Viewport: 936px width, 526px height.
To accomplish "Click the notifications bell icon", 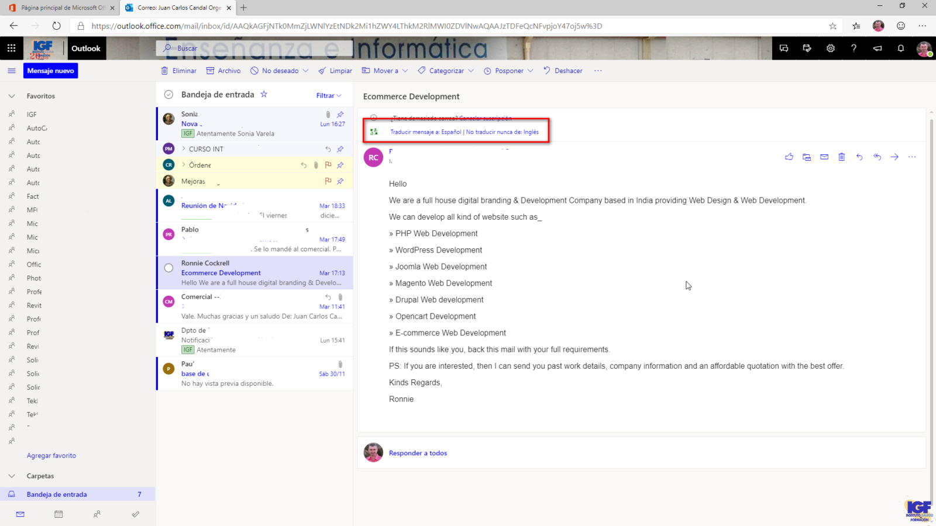I will point(901,49).
